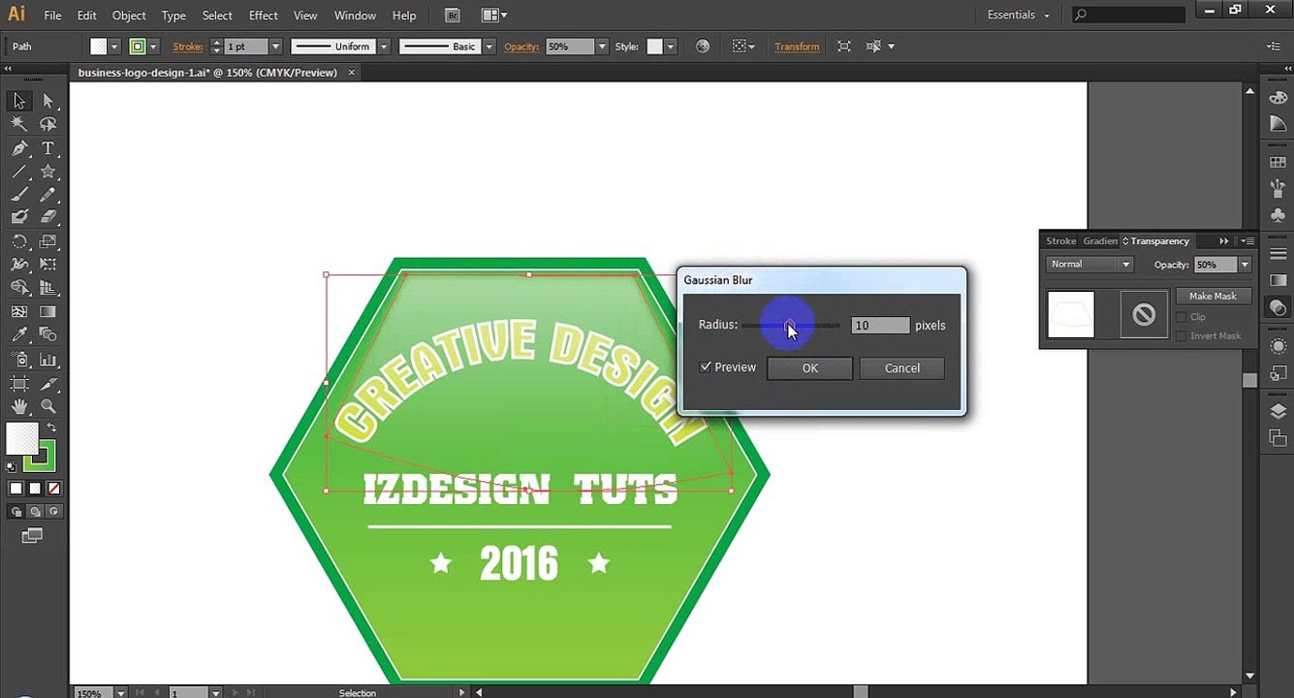Viewport: 1294px width, 698px height.
Task: Select the Pen tool
Action: pyautogui.click(x=19, y=148)
